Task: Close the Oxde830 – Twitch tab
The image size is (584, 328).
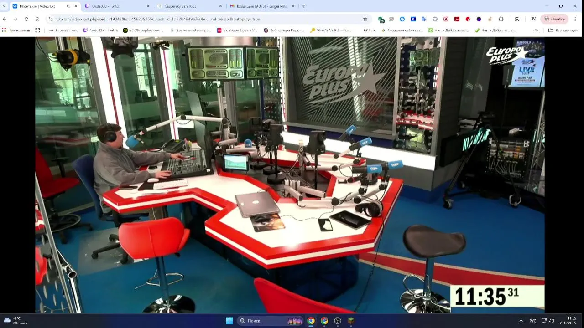Action: point(148,6)
